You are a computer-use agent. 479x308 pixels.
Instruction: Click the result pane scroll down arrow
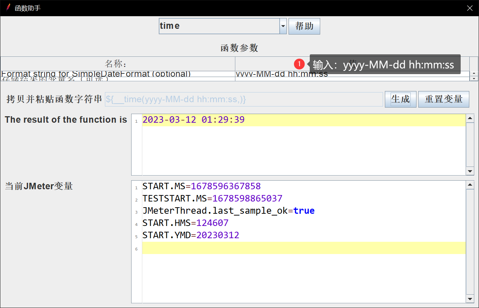[470, 171]
